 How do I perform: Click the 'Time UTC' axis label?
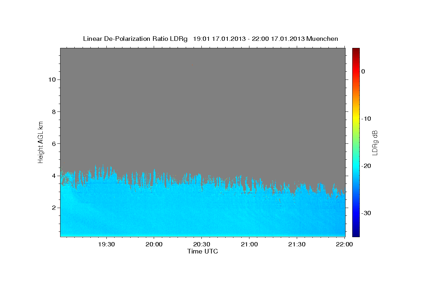coord(202,251)
